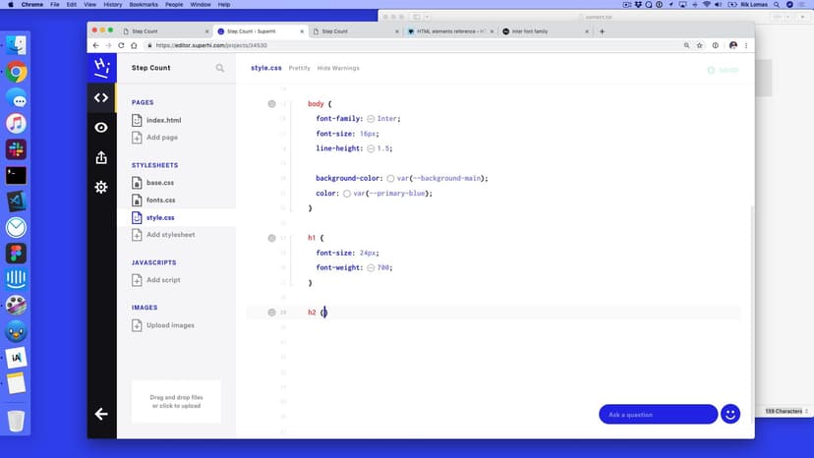The width and height of the screenshot is (814, 458).
Task: Click the search magnifier beside Step Count
Action: coord(220,68)
